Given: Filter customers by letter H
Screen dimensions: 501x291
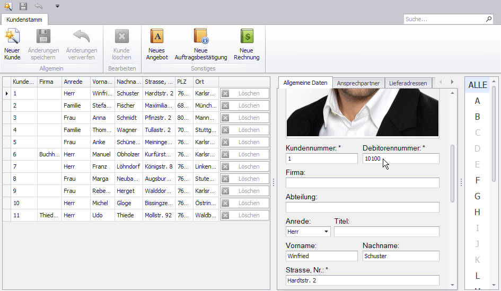Looking at the screenshot, I should 477,212.
